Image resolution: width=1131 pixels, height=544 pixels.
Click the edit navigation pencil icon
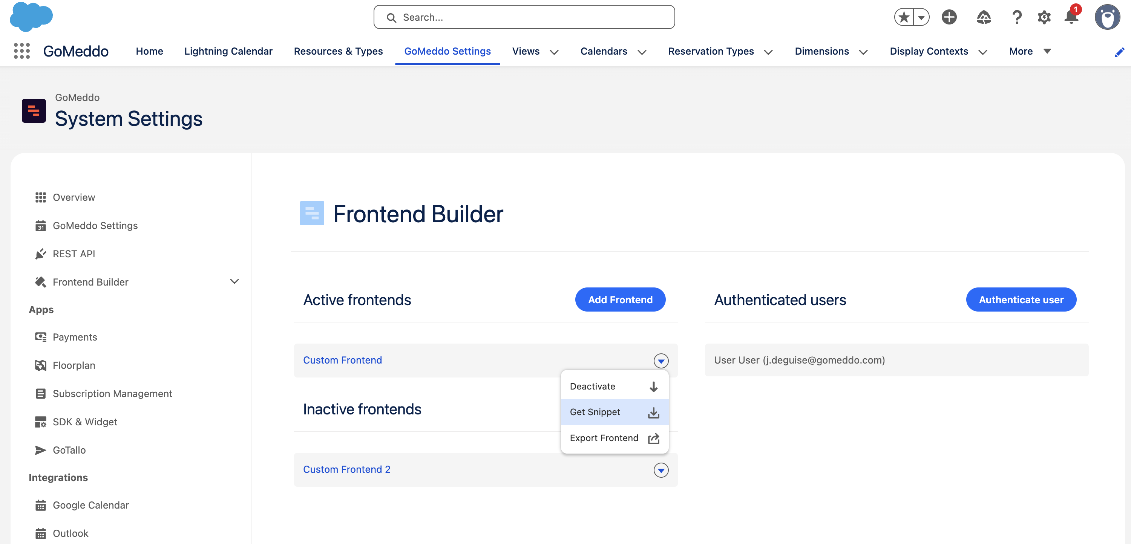tap(1119, 52)
